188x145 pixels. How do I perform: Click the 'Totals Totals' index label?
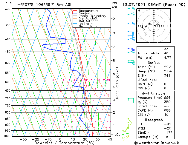(148, 53)
